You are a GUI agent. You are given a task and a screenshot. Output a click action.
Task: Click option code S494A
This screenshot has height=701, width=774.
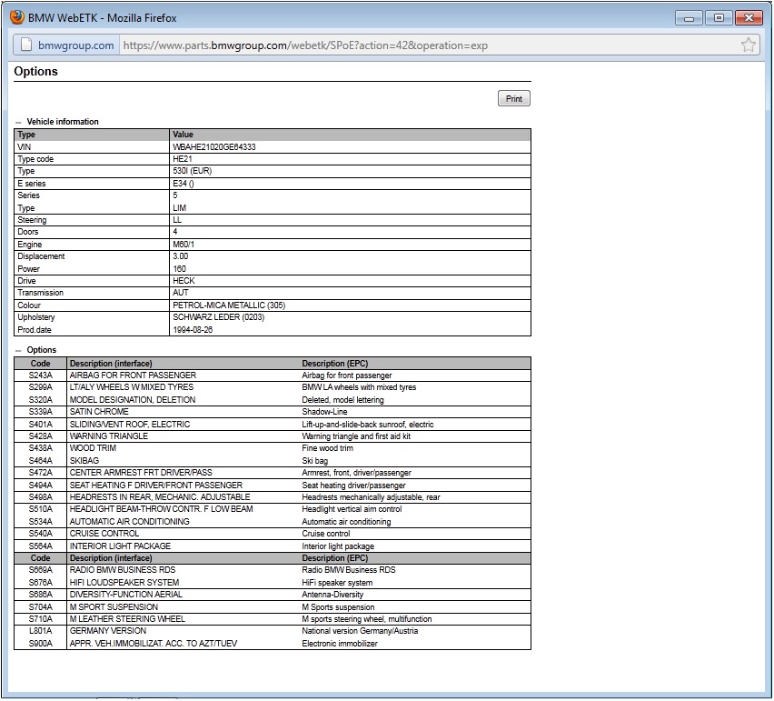pyautogui.click(x=41, y=486)
